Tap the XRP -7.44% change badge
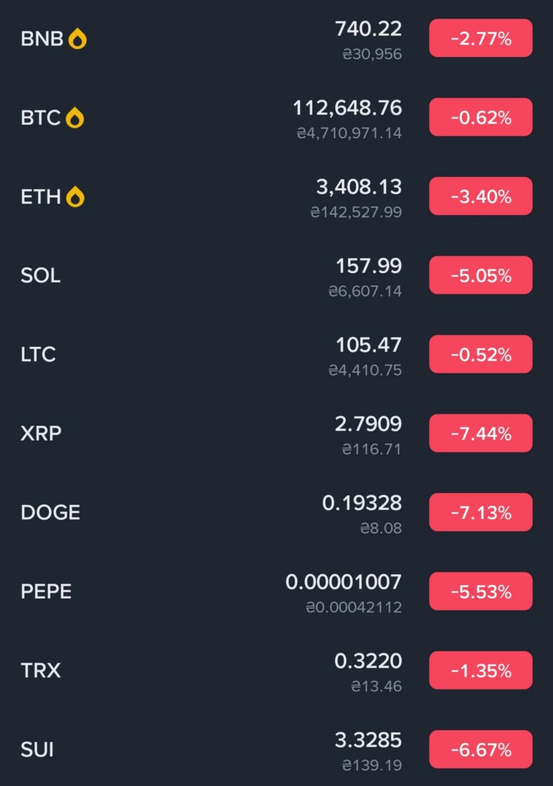 tap(481, 434)
